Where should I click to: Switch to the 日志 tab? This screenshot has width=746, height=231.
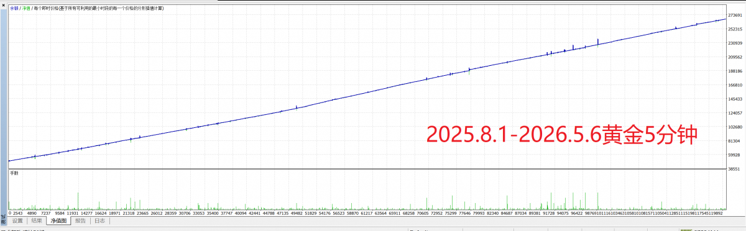99,220
